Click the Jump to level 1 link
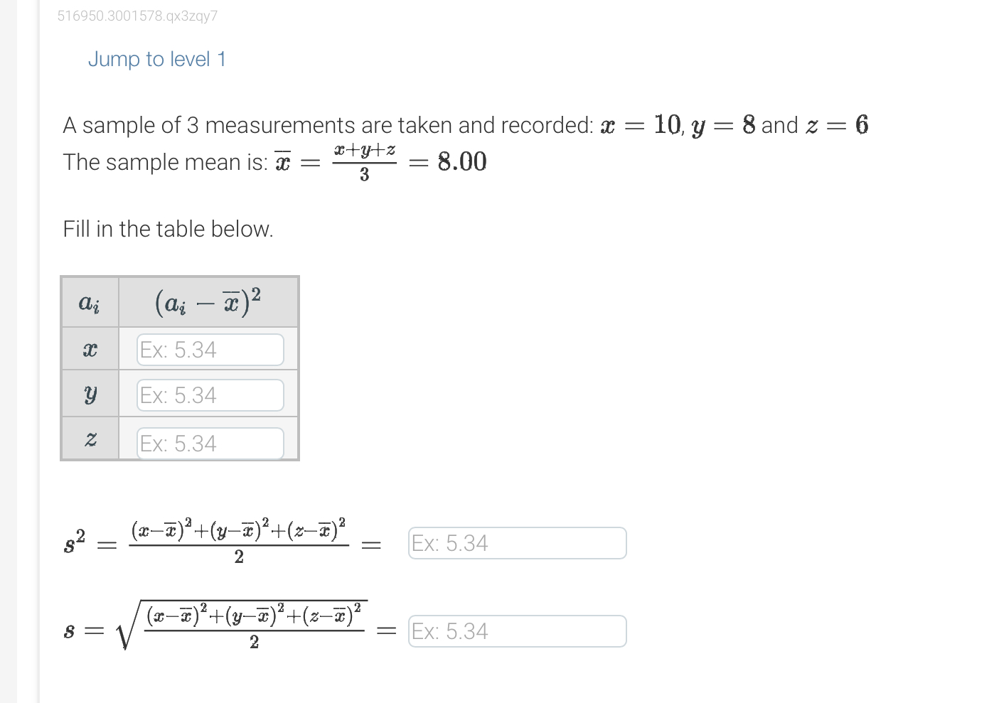The image size is (999, 703). click(156, 59)
